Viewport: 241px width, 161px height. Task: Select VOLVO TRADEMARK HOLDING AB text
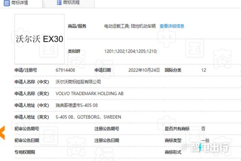(90, 93)
